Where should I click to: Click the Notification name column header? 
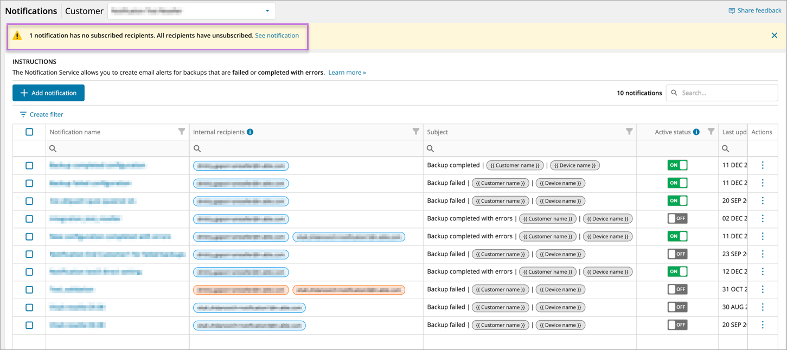(75, 132)
